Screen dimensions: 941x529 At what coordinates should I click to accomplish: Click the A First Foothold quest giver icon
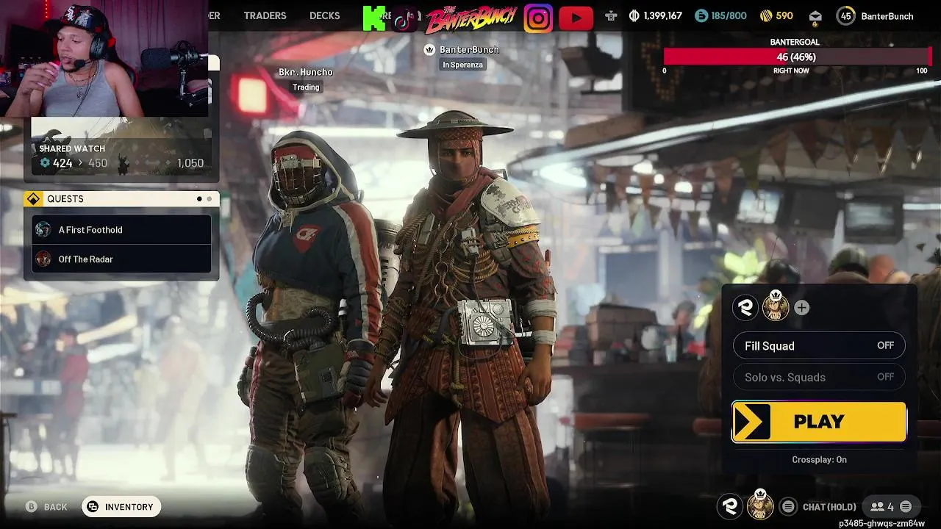[43, 229]
